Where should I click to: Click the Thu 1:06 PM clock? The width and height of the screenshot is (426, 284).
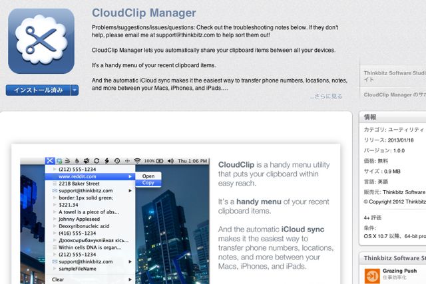192,161
